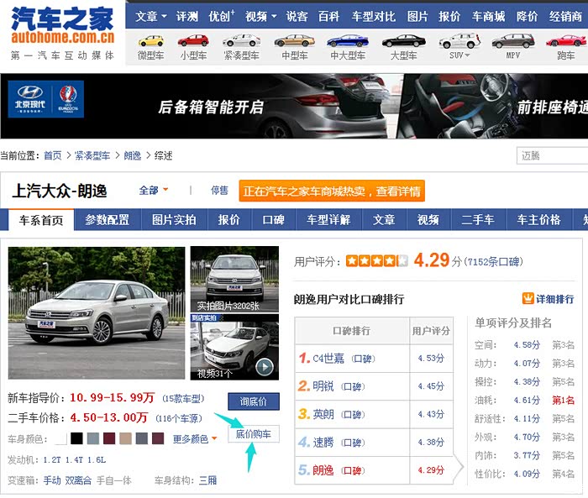Open the 实拍图片 car photo thumbnail
588x498 pixels.
(x=234, y=279)
